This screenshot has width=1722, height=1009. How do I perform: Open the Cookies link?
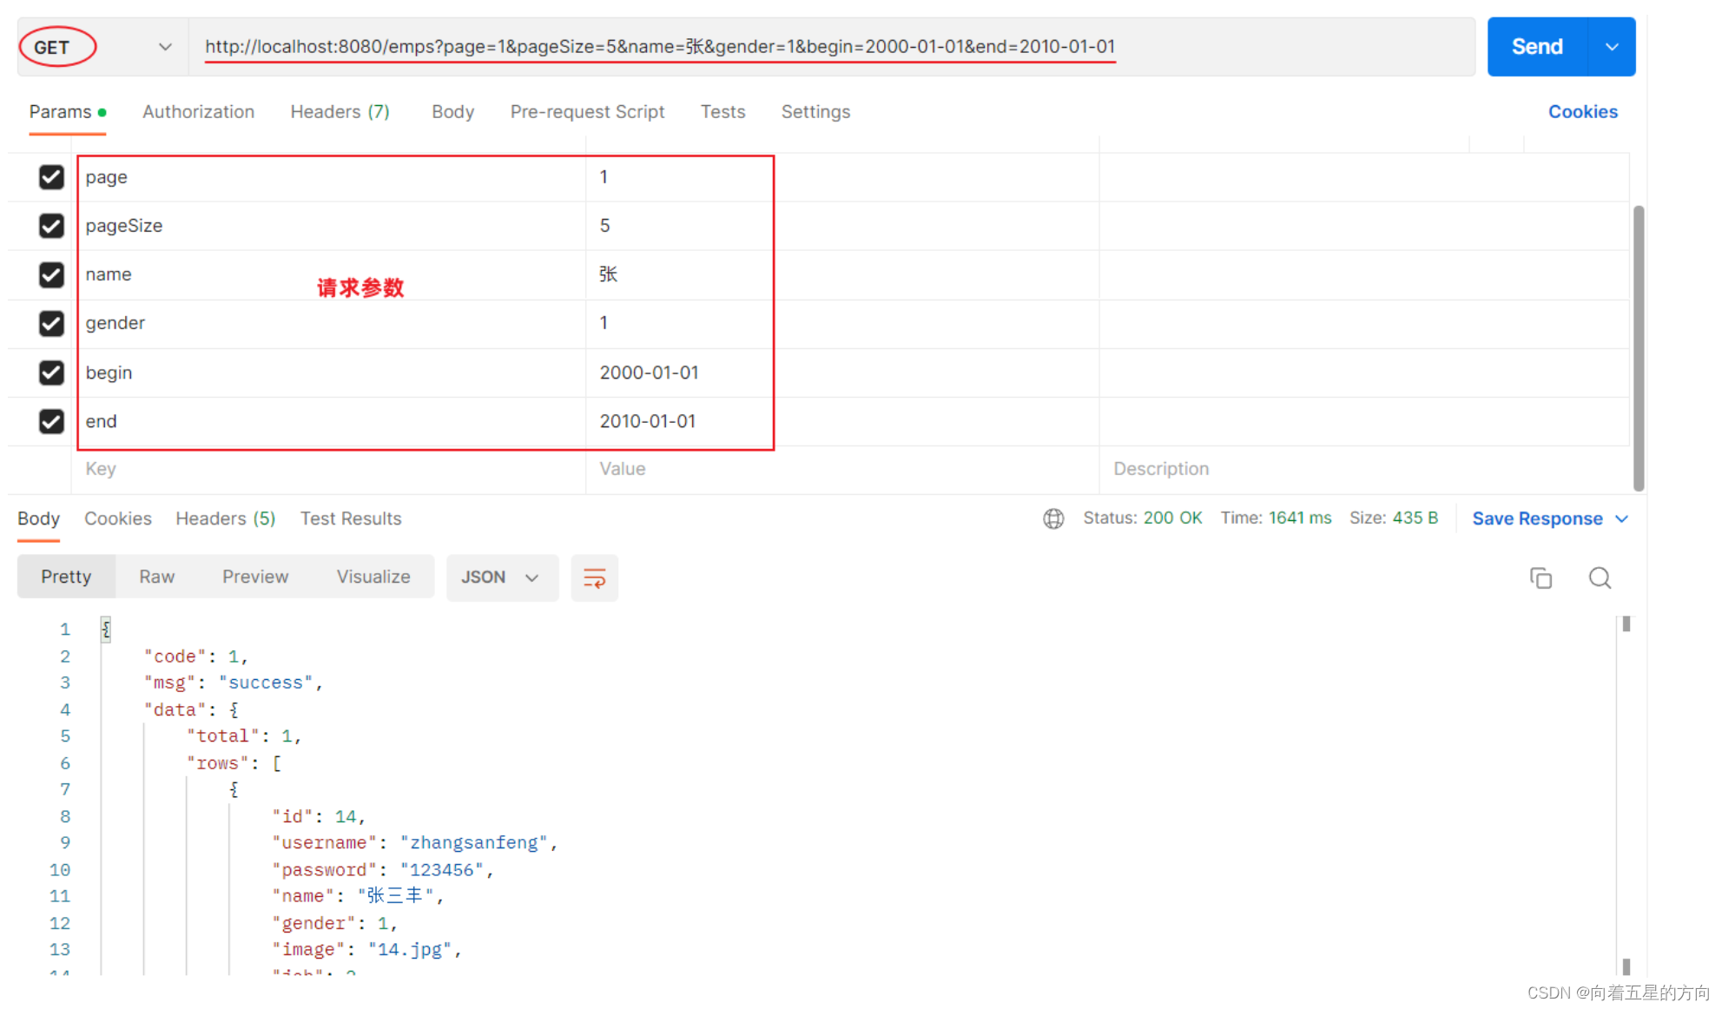pyautogui.click(x=1582, y=112)
